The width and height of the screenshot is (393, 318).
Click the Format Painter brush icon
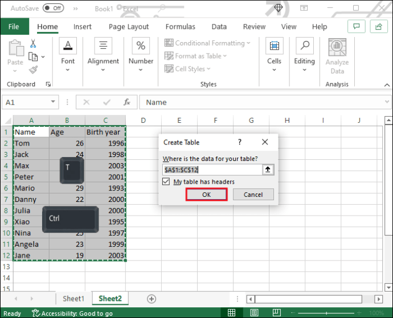[x=33, y=69]
